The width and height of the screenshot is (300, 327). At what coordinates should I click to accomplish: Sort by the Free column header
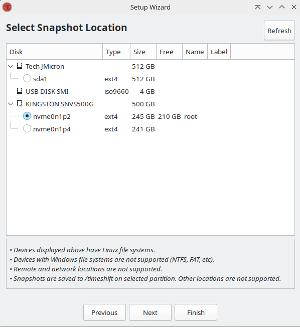(x=170, y=52)
